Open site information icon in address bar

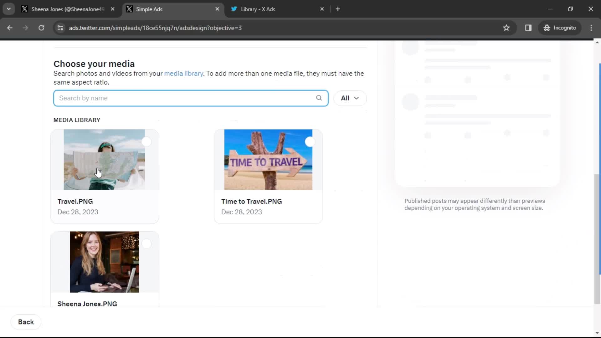60,28
